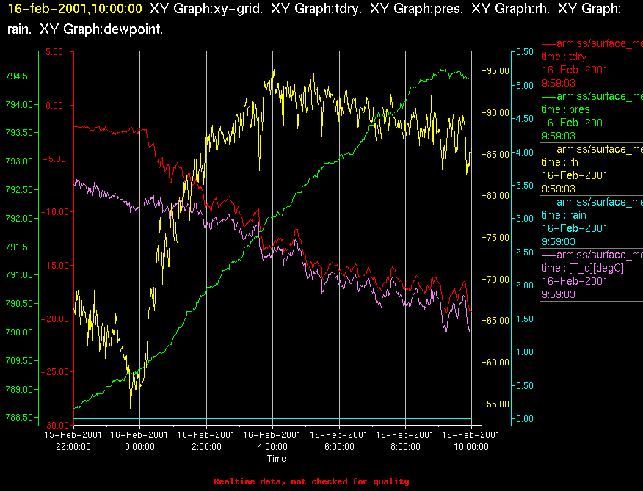Click the yellow "9:59:03" legend time
Image resolution: width=643 pixels, height=491 pixels.
tap(558, 189)
